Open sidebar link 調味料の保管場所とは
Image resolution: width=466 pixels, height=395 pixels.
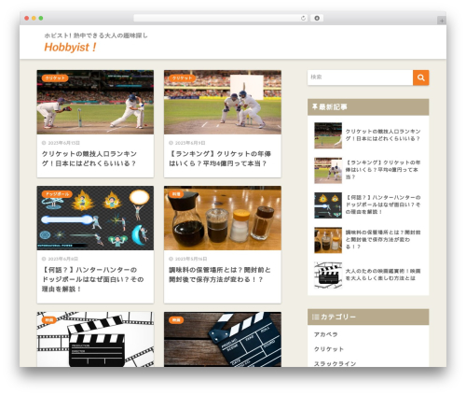click(383, 239)
